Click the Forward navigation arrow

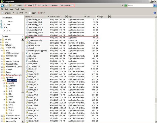[x=6, y=6]
